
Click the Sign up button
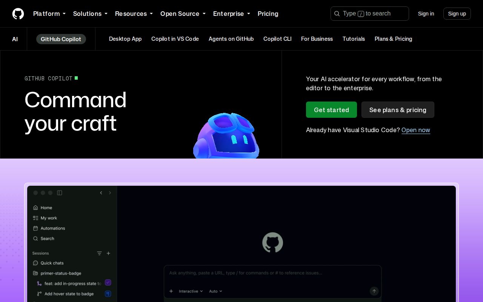(457, 14)
